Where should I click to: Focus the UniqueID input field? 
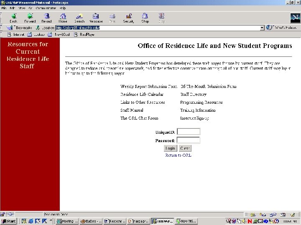pos(188,132)
